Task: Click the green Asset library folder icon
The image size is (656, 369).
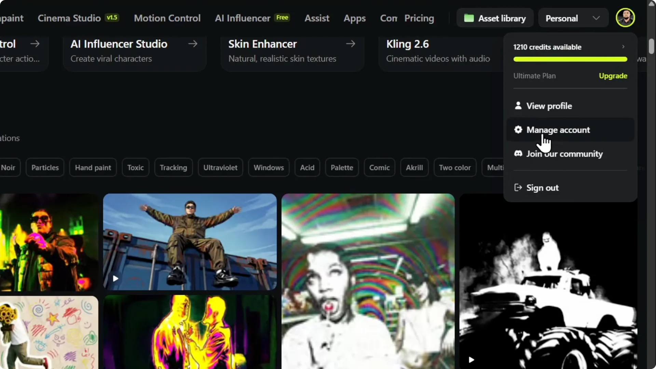Action: 469,18
